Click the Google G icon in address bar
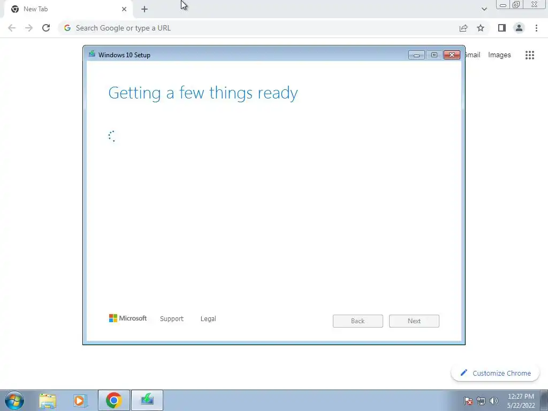This screenshot has height=411, width=548. 67,28
